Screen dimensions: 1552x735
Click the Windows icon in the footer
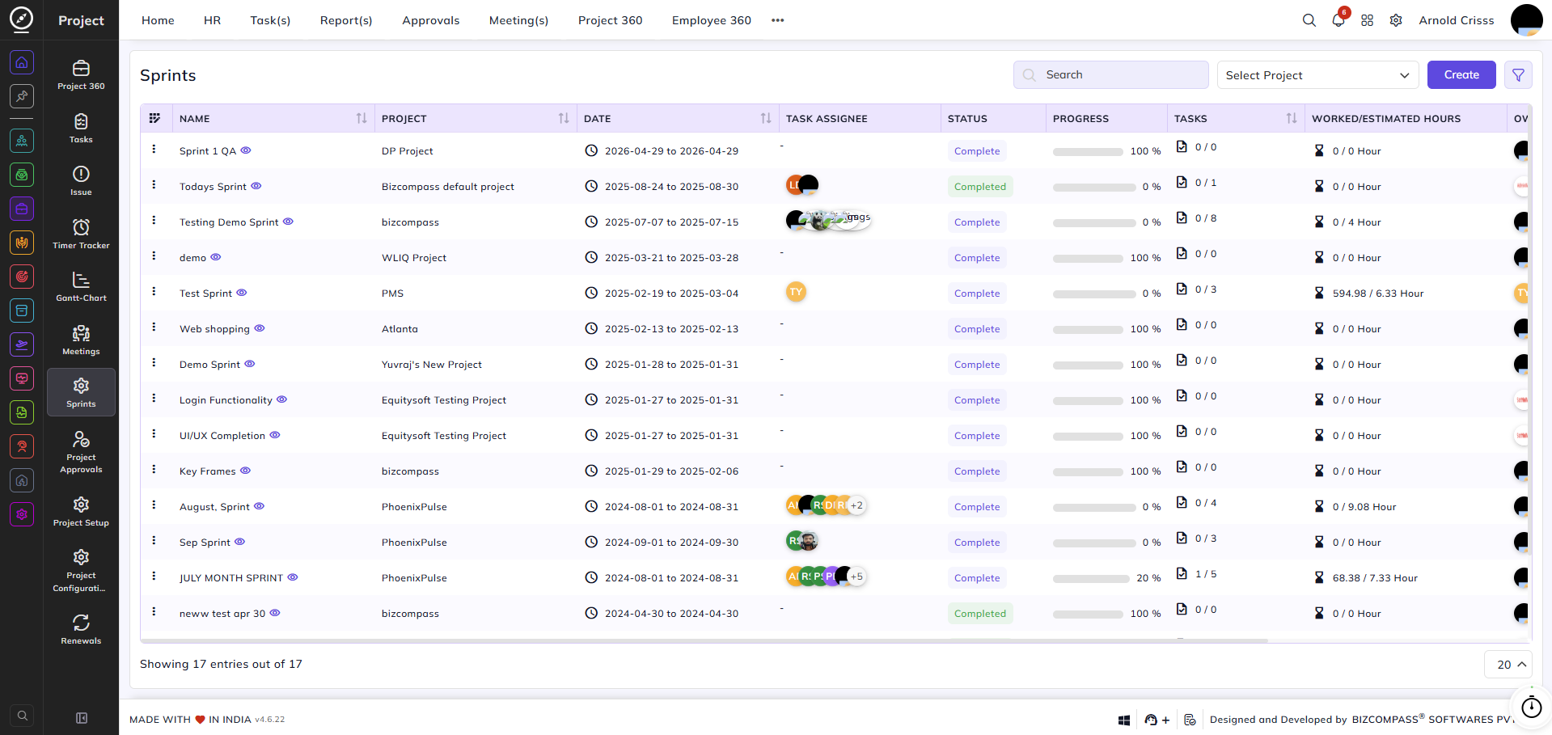[x=1123, y=720]
